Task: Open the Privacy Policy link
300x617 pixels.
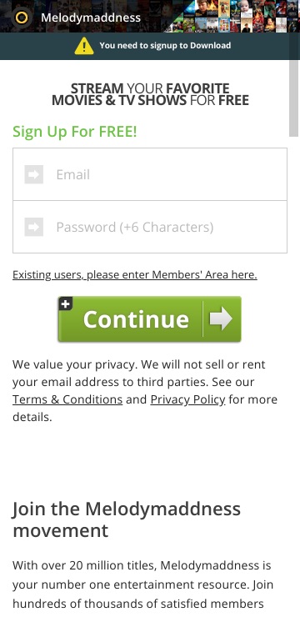Action: click(x=188, y=399)
